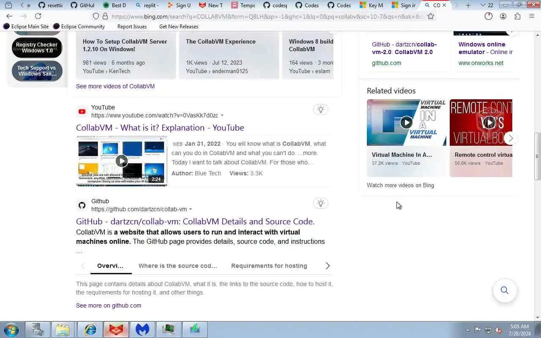Click the muted volume tray icon
The height and width of the screenshot is (338, 541).
pyautogui.click(x=499, y=330)
